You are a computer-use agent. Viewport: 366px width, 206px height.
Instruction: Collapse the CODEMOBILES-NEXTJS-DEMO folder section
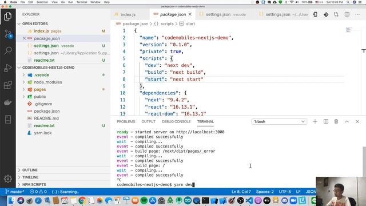[x=19, y=68]
